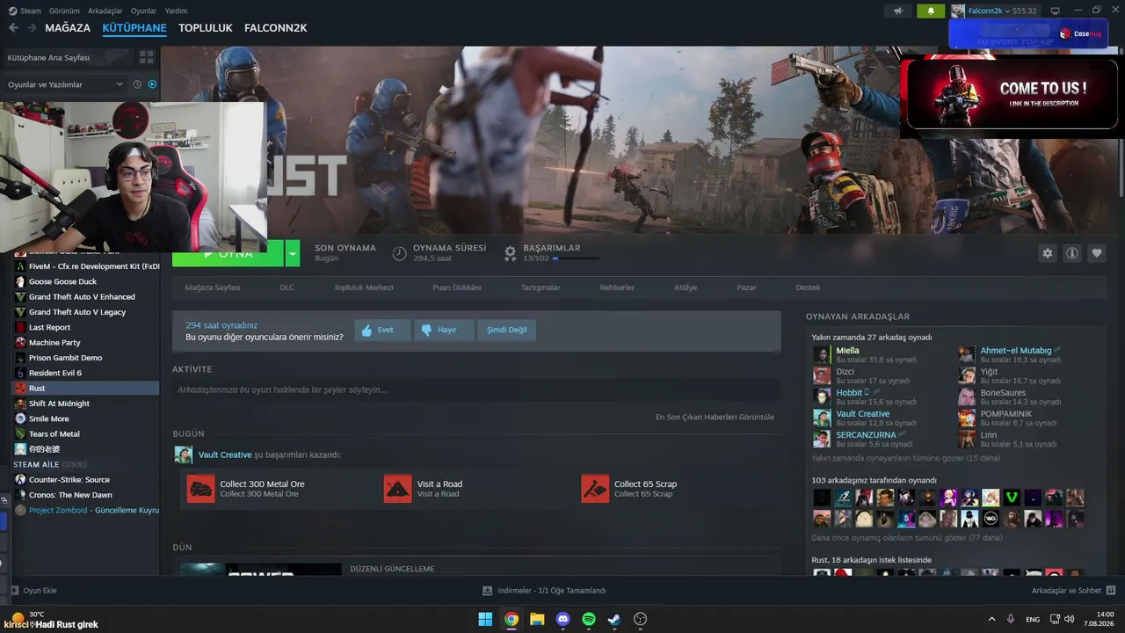Select Resident Evil 6 in library
1125x633 pixels.
86,373
